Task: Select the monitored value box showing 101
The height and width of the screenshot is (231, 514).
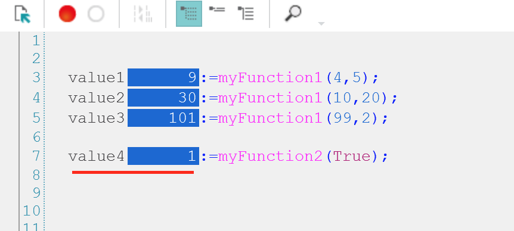Action: click(163, 118)
